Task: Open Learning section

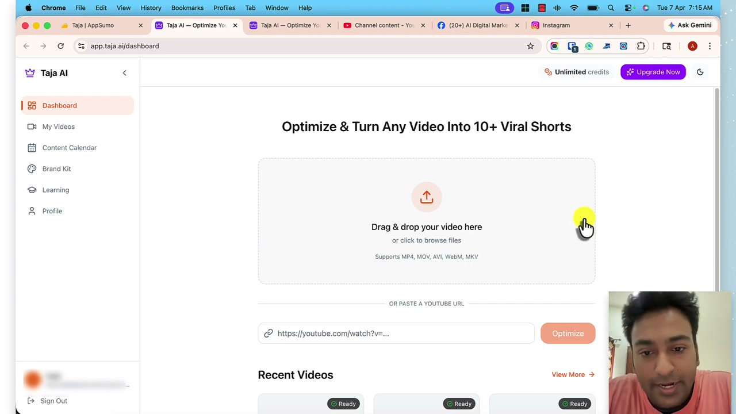Action: (78, 190)
